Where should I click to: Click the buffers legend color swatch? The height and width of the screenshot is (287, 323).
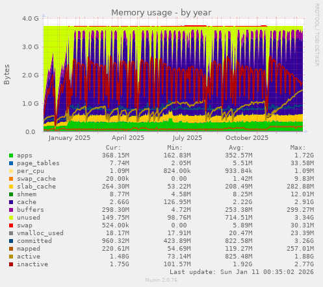tap(11, 210)
